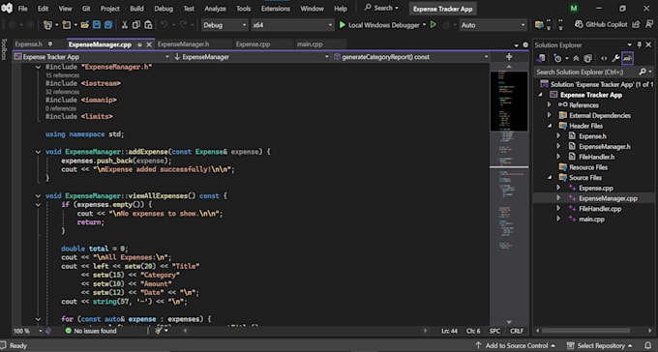Image resolution: width=658 pixels, height=352 pixels.
Task: Click the Send Feedback person icon
Action: pos(649,25)
